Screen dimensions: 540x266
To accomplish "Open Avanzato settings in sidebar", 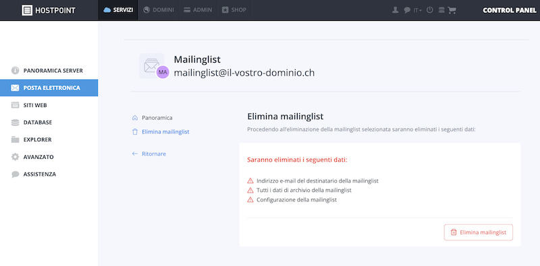I will point(49,157).
